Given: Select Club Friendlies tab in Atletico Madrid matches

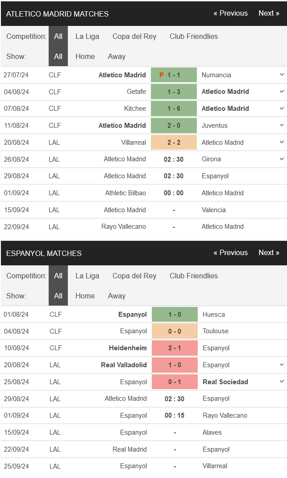Looking at the screenshot, I should pos(194,36).
